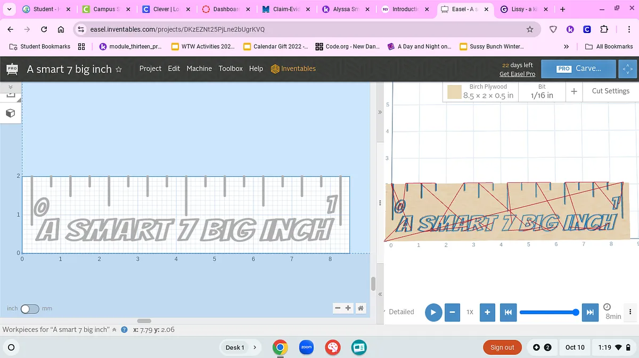The height and width of the screenshot is (358, 639).
Task: Click the 3D cube icon in left sidebar
Action: coord(10,113)
